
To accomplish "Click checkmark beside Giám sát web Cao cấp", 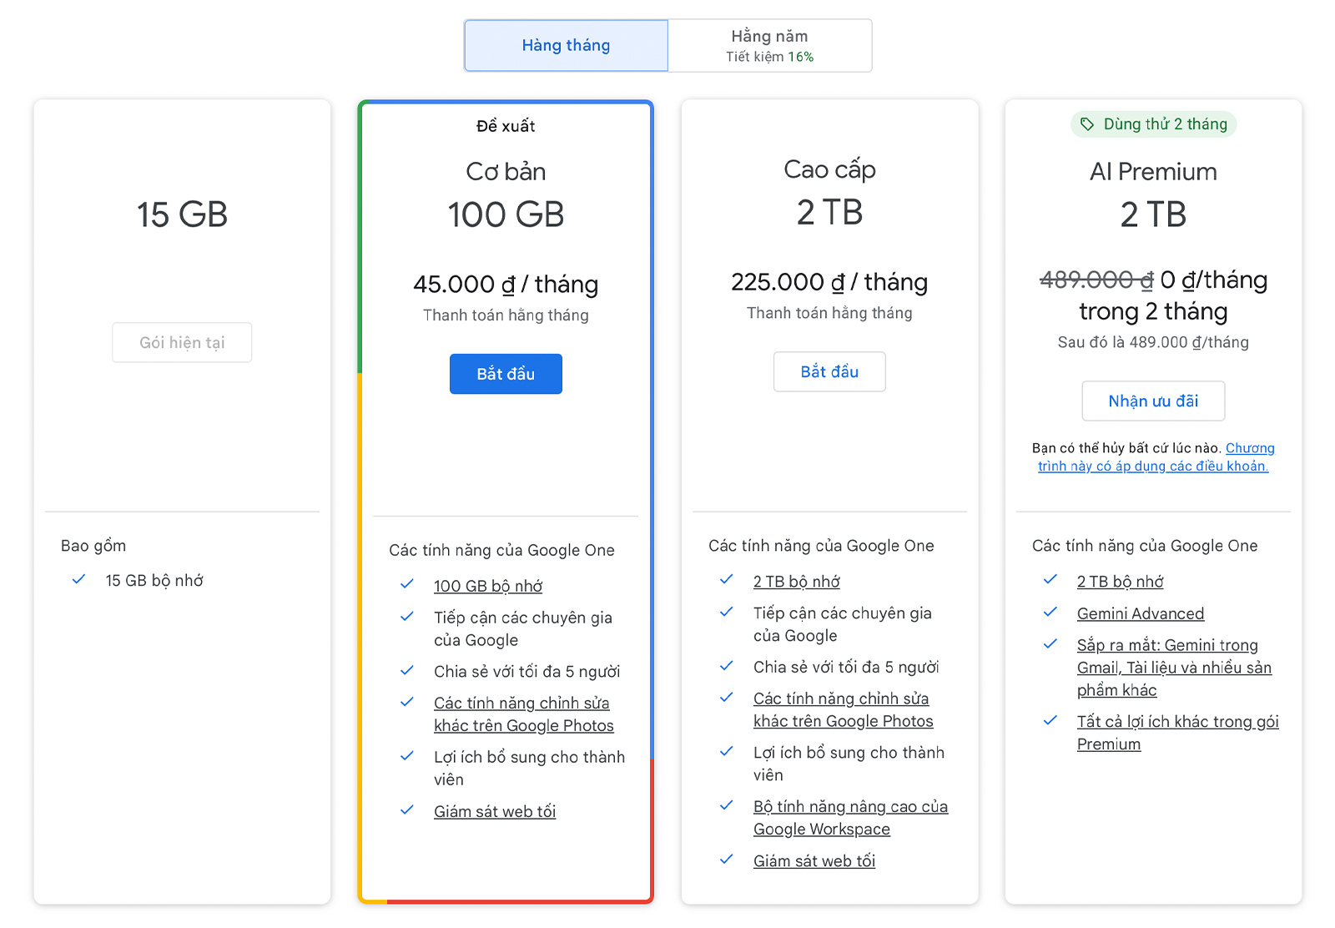I will 727,859.
